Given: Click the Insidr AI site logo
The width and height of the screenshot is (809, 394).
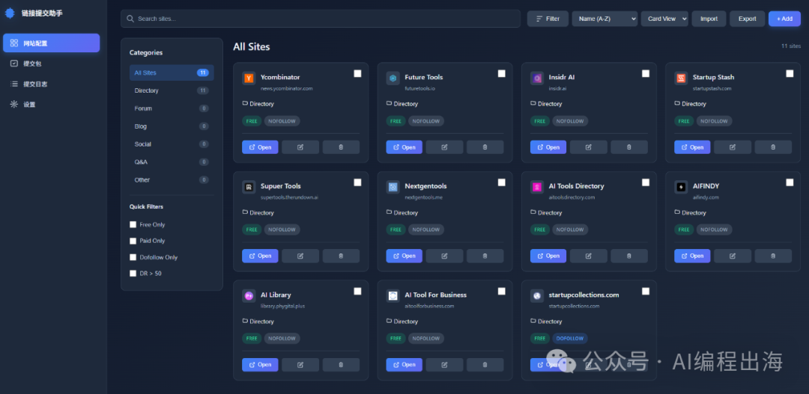Looking at the screenshot, I should (537, 78).
